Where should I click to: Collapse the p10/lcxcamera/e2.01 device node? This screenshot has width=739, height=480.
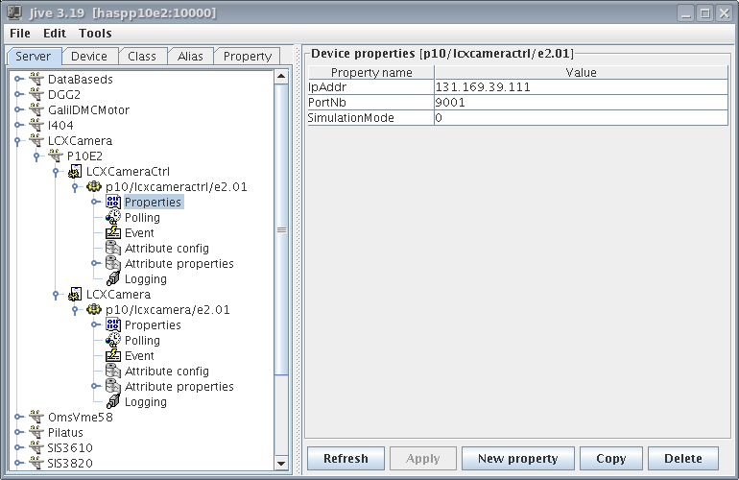pyautogui.click(x=75, y=310)
